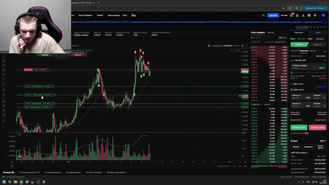Open the chart layout grid icon
Image resolution: width=329 pixels, height=185 pixels.
click(x=242, y=46)
